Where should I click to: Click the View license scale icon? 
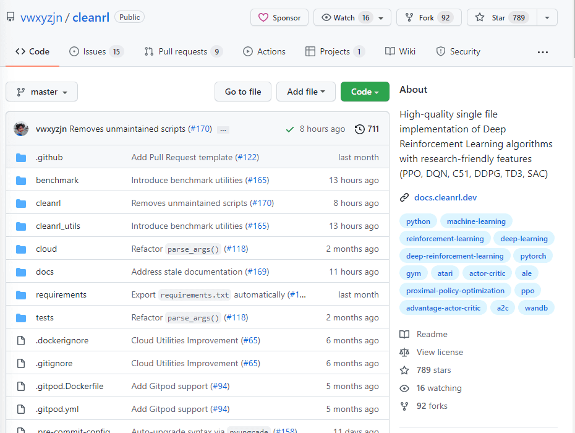pos(404,352)
